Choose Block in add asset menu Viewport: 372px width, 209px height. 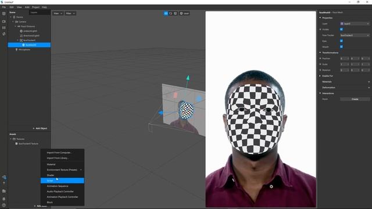pos(62,203)
